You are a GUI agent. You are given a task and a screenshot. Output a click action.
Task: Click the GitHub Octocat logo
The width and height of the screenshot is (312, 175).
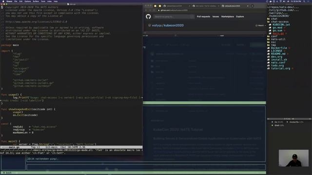click(148, 17)
